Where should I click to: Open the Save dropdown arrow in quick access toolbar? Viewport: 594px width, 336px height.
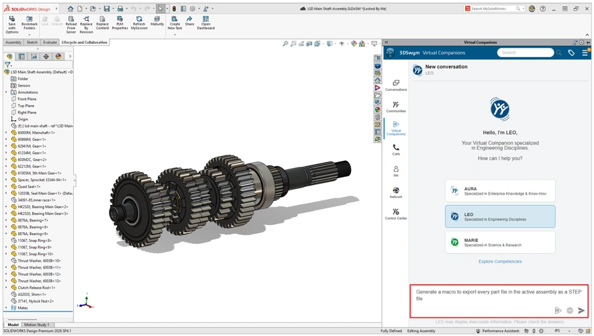tap(113, 8)
